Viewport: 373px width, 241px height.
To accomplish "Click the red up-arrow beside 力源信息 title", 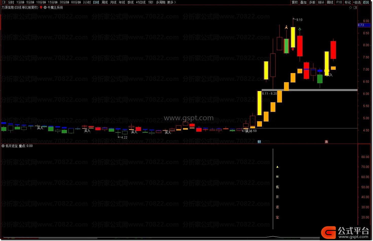I will 41,7.
